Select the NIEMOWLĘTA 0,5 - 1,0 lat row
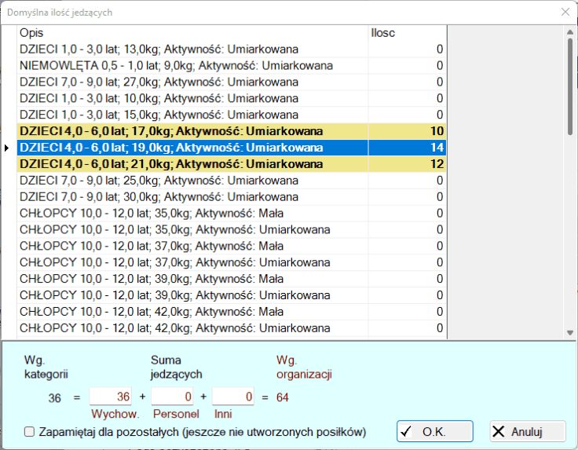The height and width of the screenshot is (450, 578). pos(176,65)
